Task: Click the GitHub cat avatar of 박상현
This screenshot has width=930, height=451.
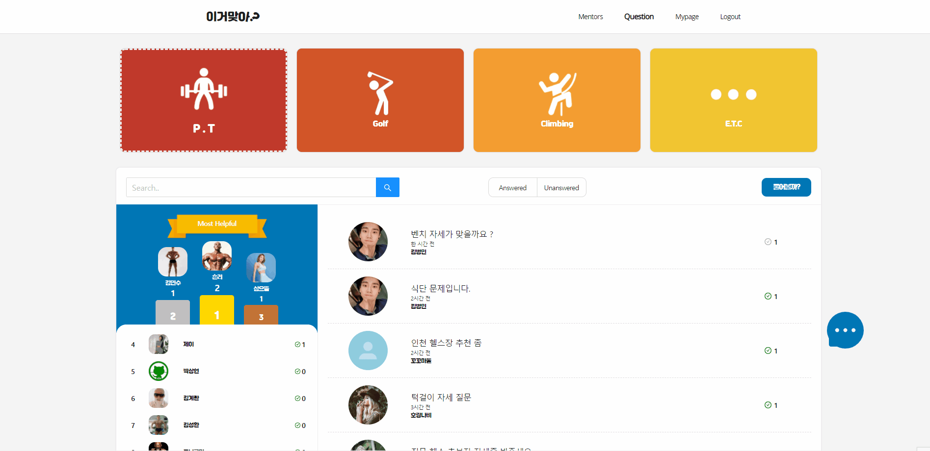Action: (159, 371)
